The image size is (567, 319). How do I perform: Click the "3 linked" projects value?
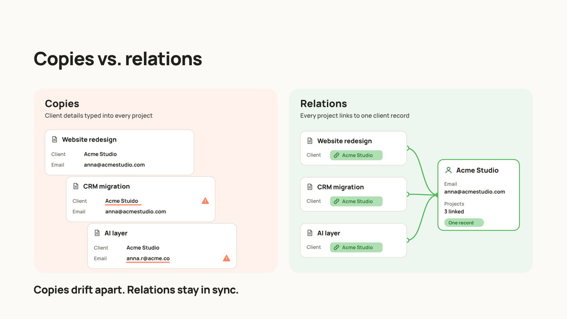(x=454, y=212)
